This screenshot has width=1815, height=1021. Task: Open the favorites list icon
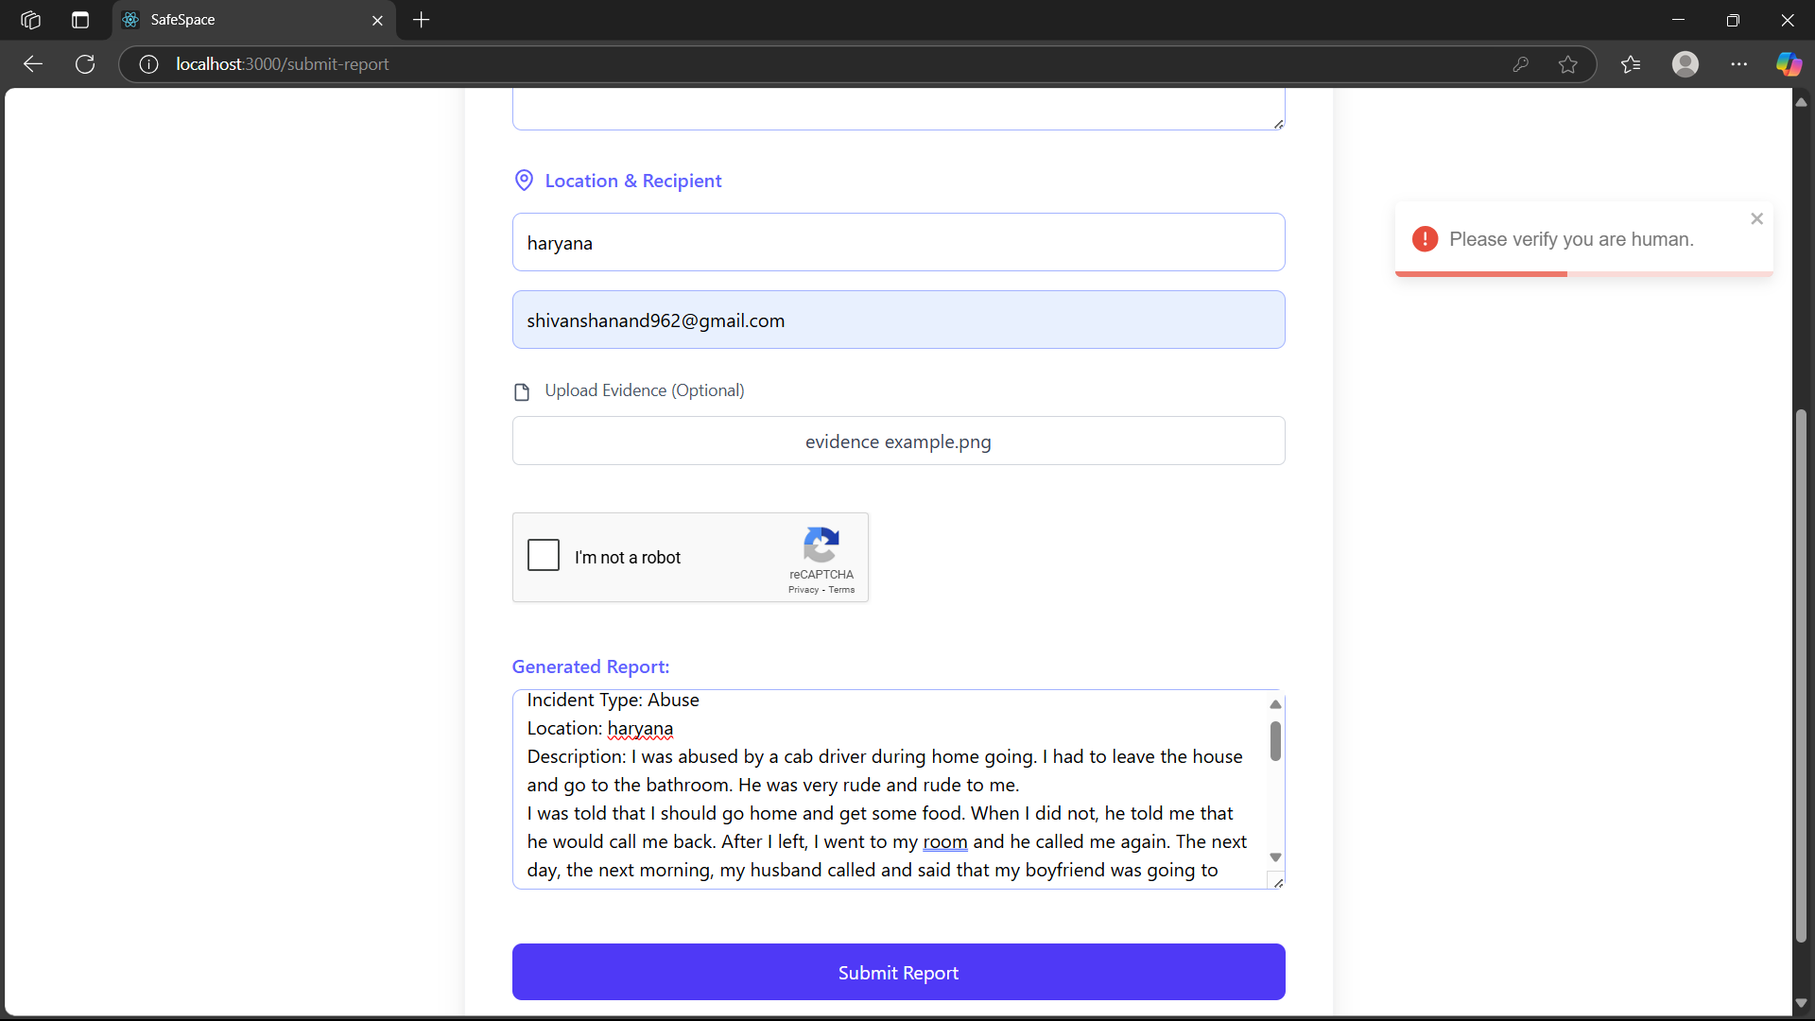click(x=1631, y=64)
